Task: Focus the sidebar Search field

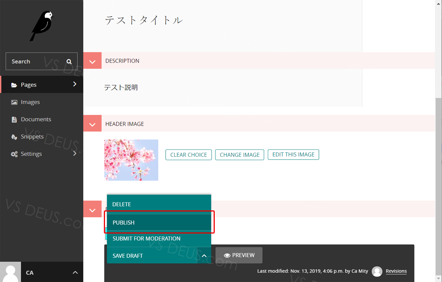Action: [42, 61]
